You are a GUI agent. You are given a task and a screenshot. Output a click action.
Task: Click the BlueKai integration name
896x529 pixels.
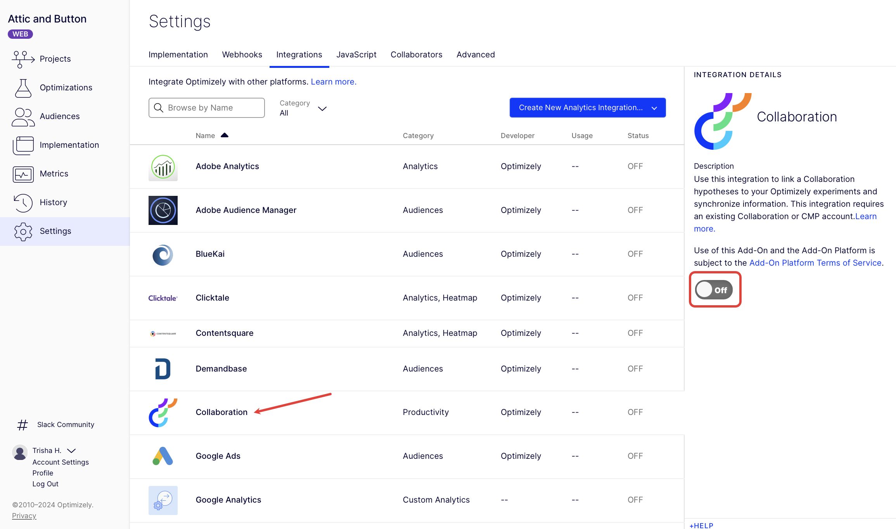point(210,254)
